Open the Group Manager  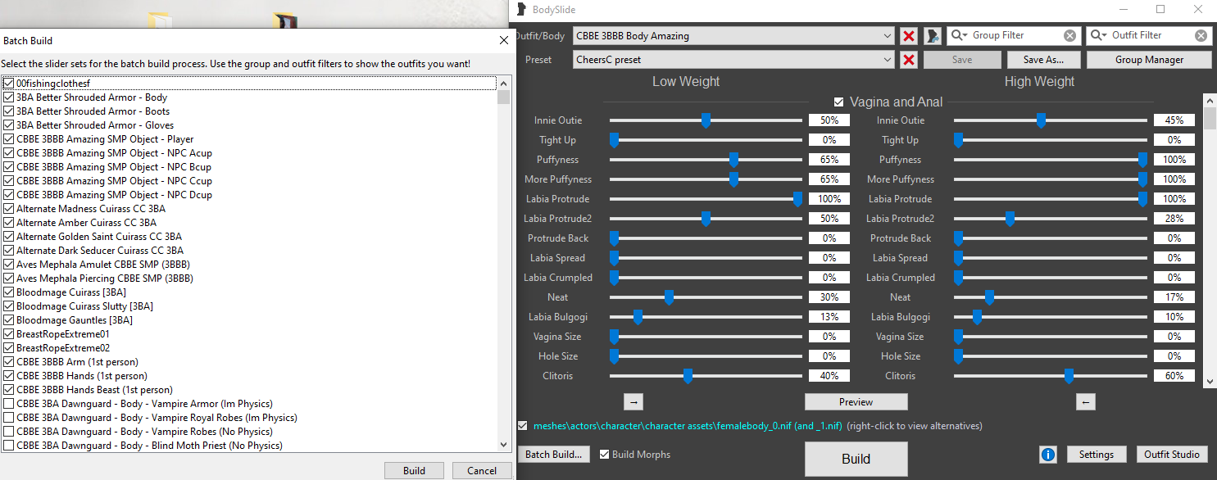1148,60
